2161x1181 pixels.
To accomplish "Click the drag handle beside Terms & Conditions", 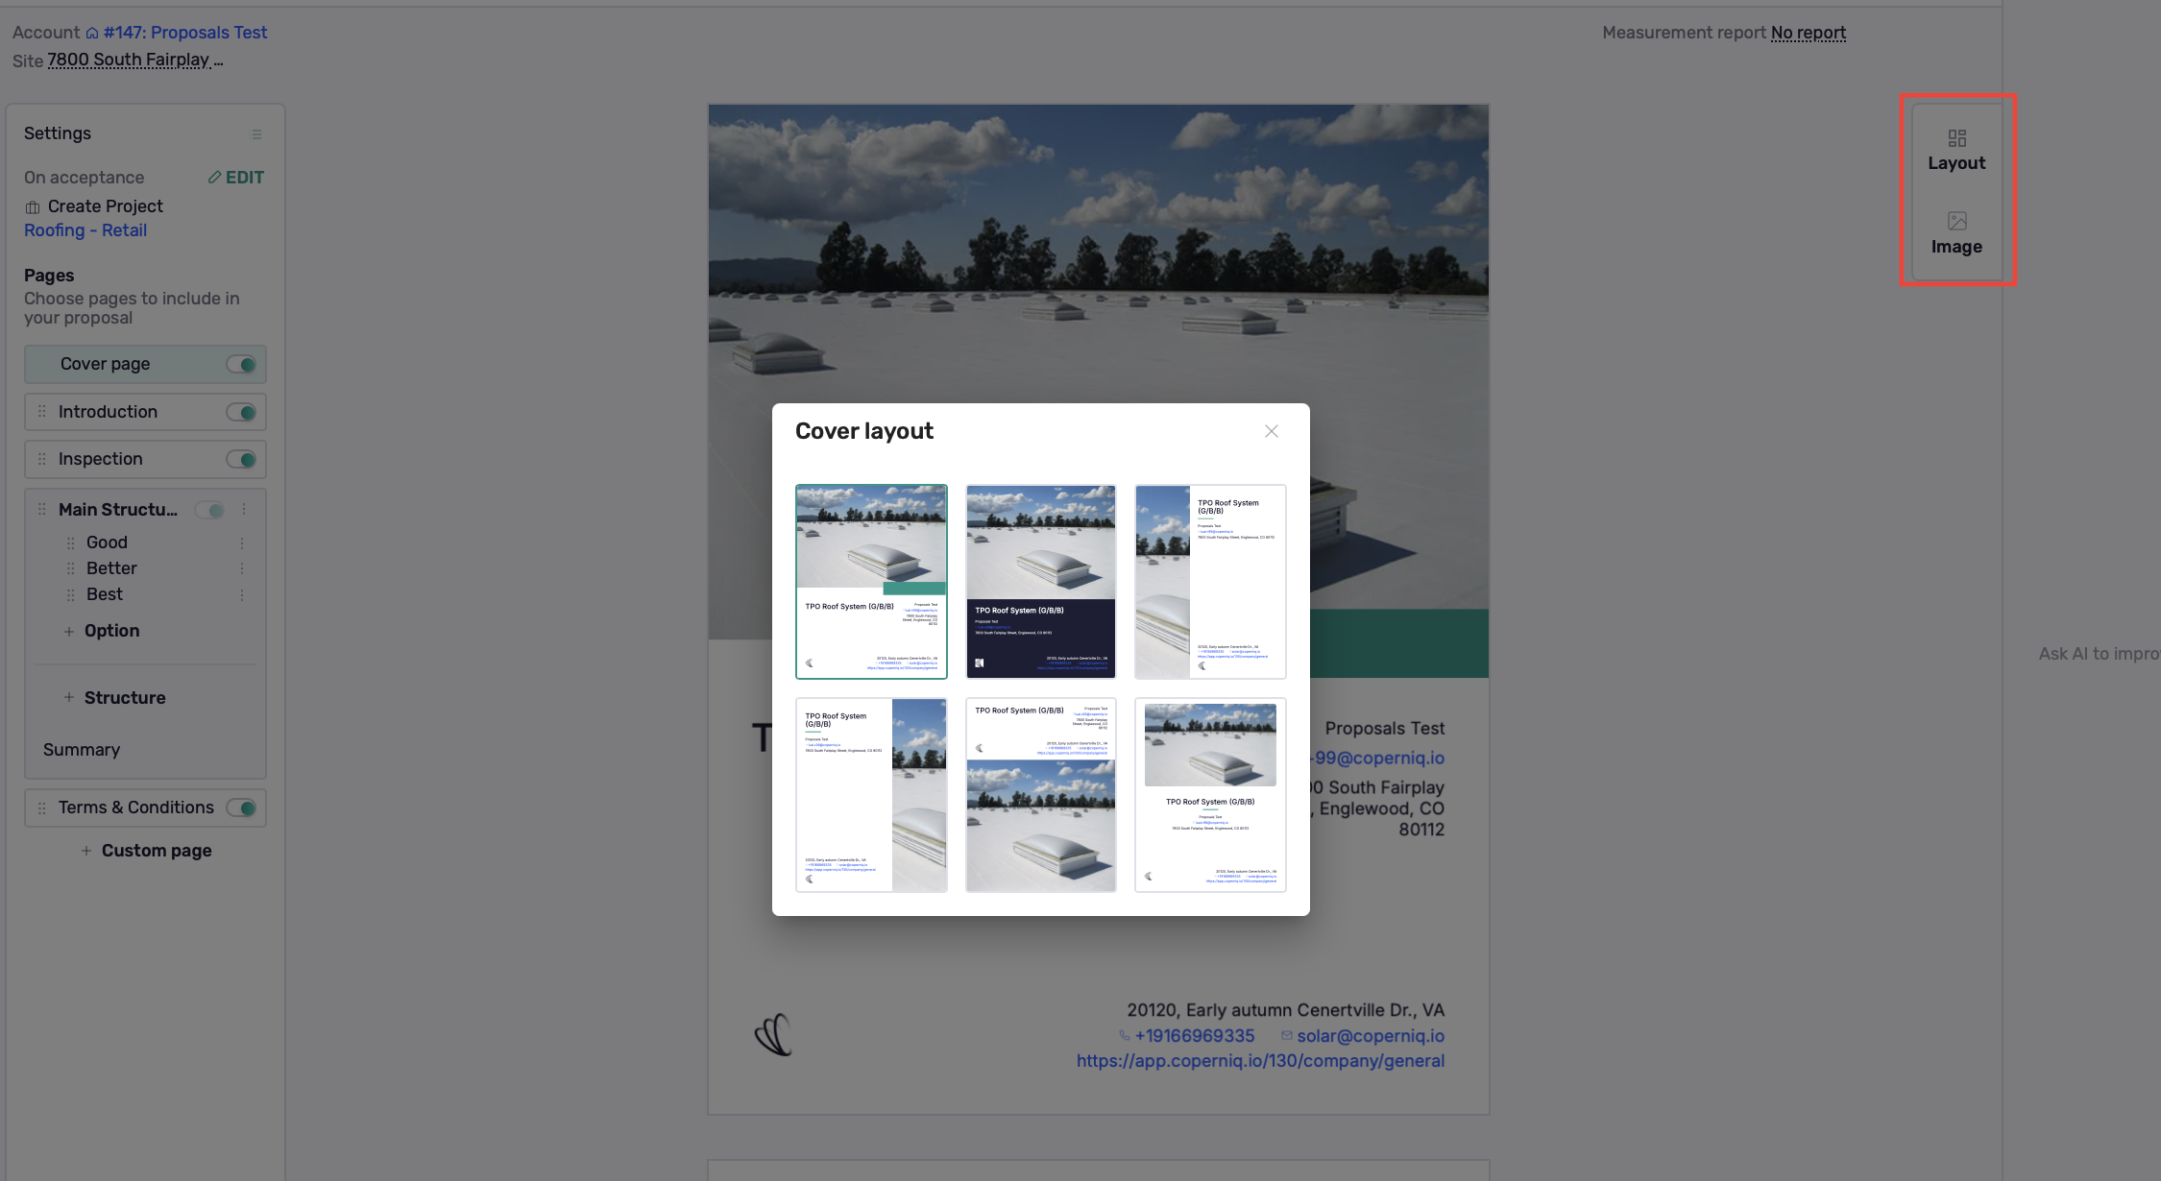I will (x=41, y=808).
